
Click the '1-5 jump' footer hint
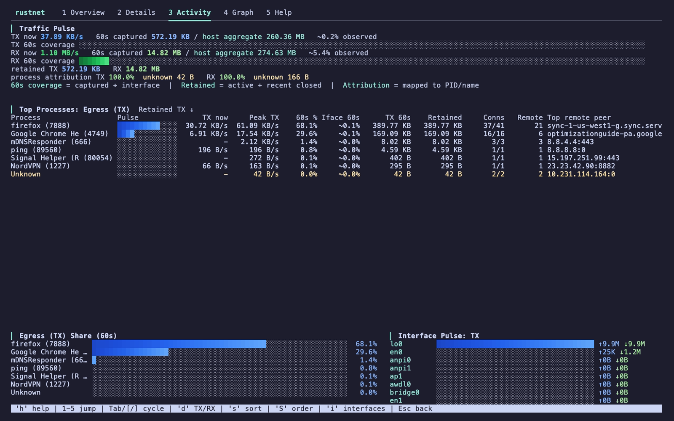[x=79, y=409]
